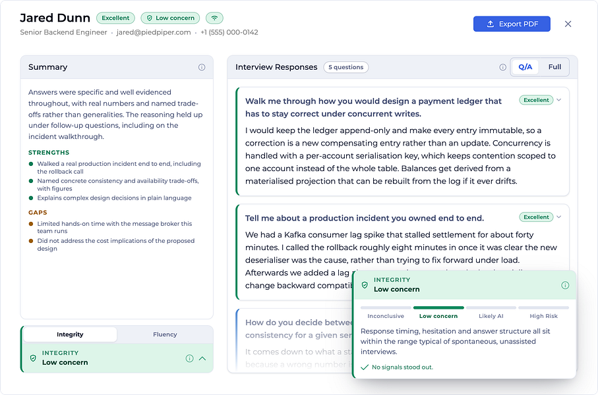Click the checkmark next to No signals stood out
Image resolution: width=598 pixels, height=395 pixels.
[365, 367]
